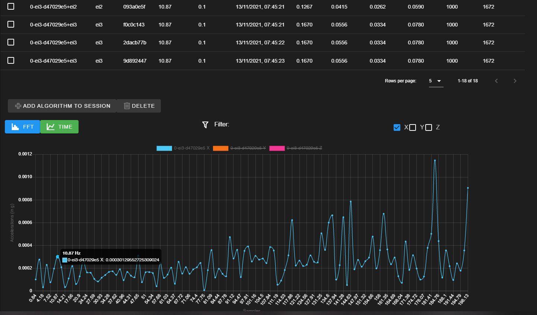
Task: Click the Delete button
Action: click(x=139, y=106)
